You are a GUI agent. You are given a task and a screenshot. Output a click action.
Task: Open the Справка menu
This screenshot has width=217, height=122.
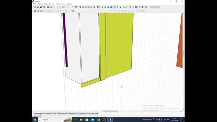click(x=69, y=4)
